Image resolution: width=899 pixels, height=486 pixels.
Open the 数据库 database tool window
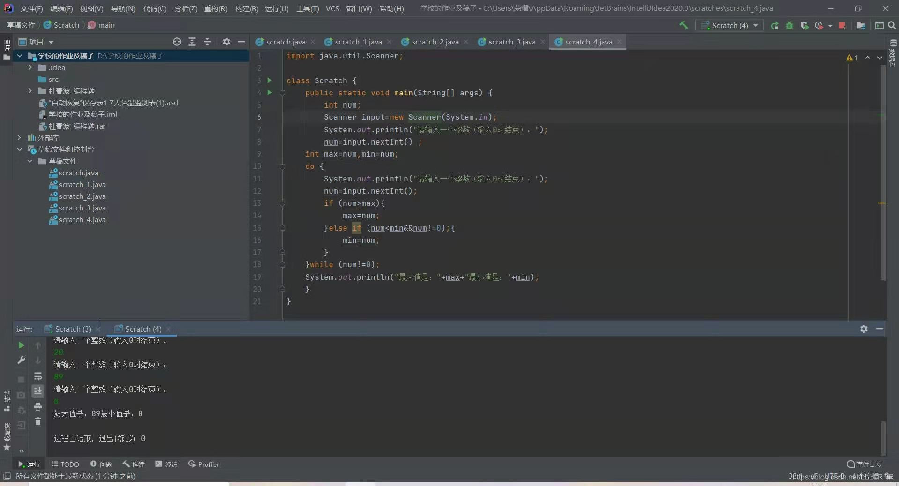[892, 54]
